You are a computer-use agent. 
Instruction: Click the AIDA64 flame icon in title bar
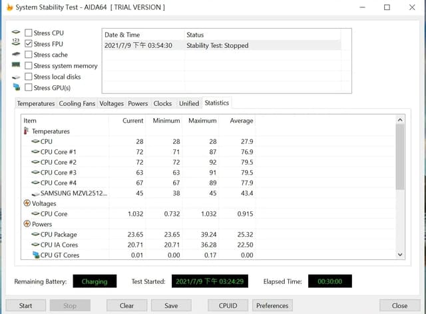pyautogui.click(x=9, y=7)
